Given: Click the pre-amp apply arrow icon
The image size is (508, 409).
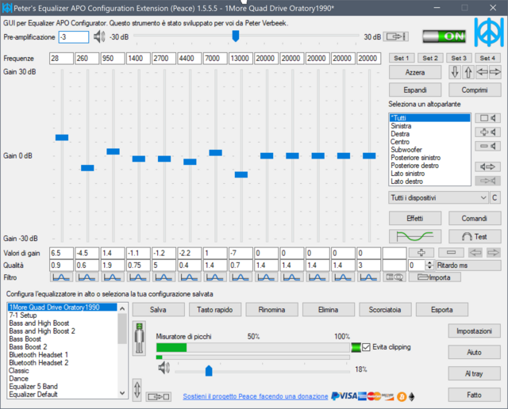Looking at the screenshot, I should (395, 36).
